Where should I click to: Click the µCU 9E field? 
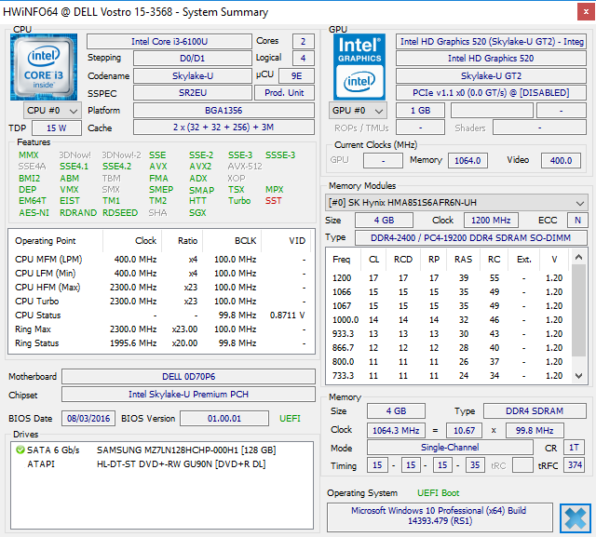[296, 76]
